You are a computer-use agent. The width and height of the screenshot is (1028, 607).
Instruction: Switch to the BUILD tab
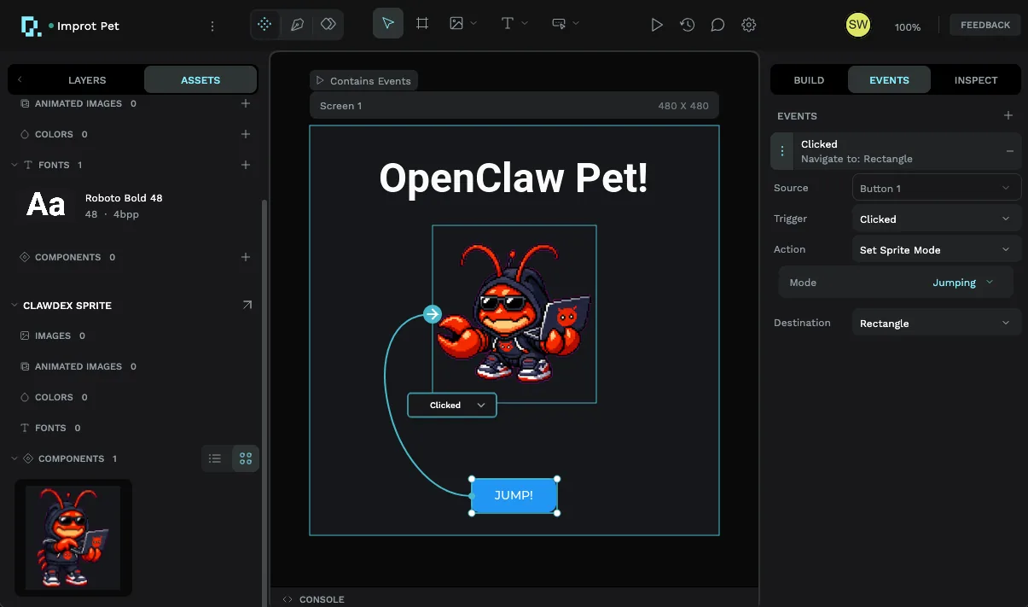tap(809, 80)
